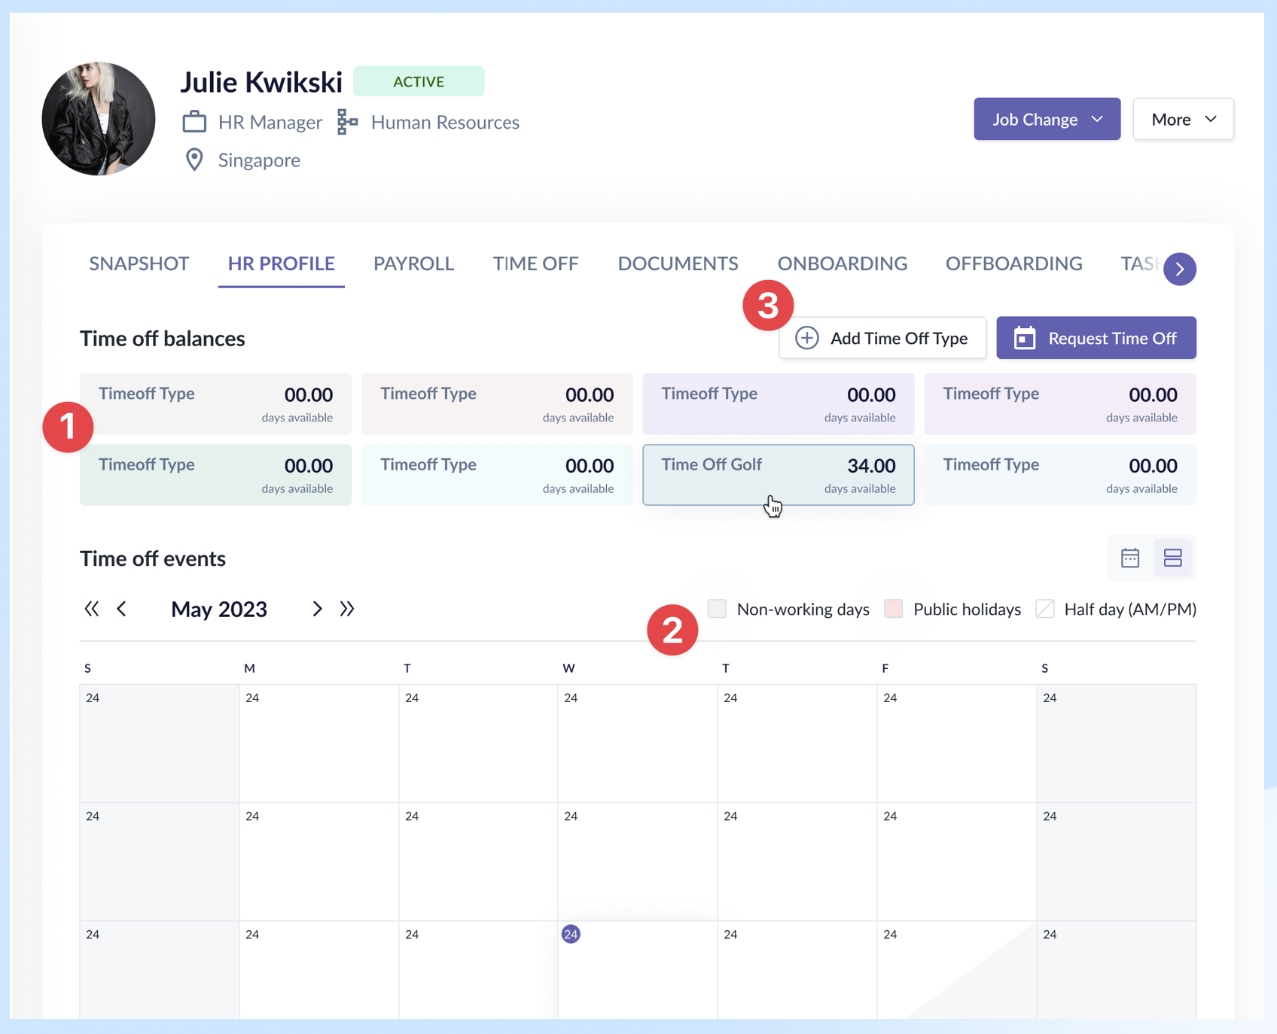Toggle the Half day (AM/PM) legend box
The width and height of the screenshot is (1277, 1034).
pyautogui.click(x=1044, y=609)
